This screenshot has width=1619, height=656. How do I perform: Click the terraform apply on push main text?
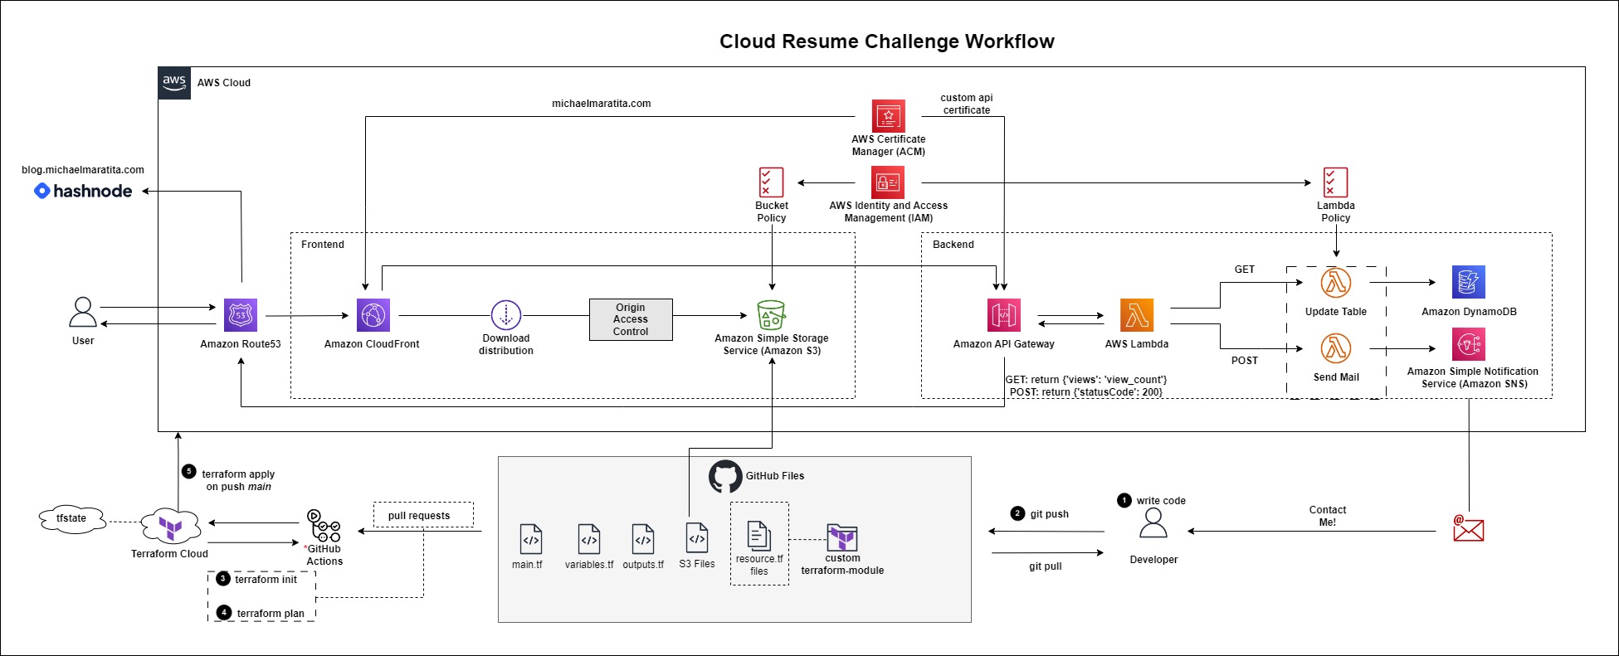pos(238,480)
